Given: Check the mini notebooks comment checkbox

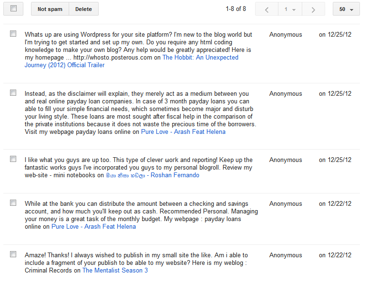Looking at the screenshot, I should (13, 159).
